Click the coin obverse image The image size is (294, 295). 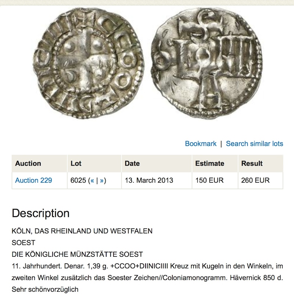[x=89, y=63]
